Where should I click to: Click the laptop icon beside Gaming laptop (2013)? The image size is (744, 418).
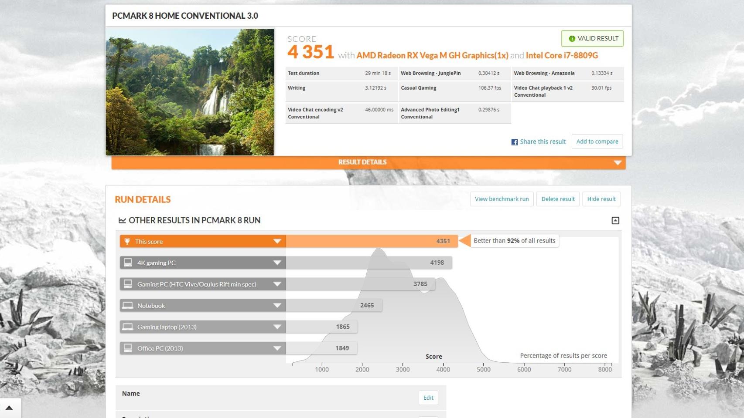pyautogui.click(x=128, y=327)
